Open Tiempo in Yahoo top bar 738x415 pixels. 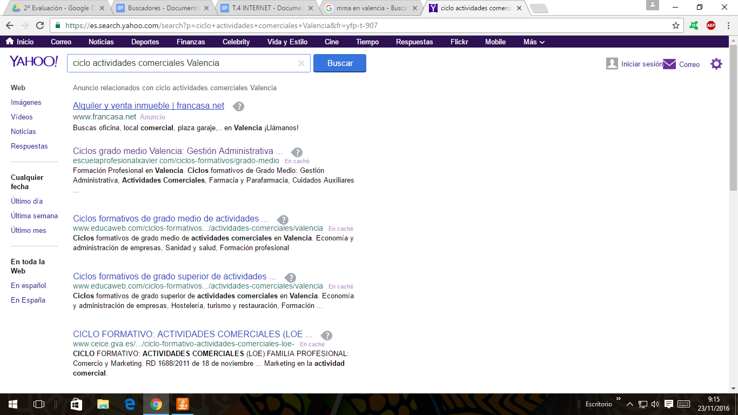click(367, 42)
